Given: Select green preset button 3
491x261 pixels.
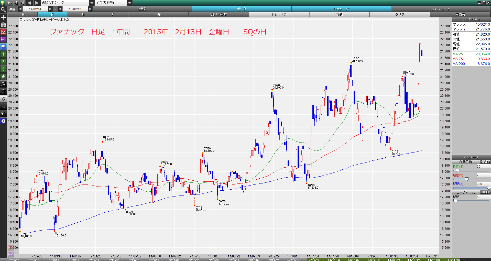Looking at the screenshot, I should tap(3, 69).
